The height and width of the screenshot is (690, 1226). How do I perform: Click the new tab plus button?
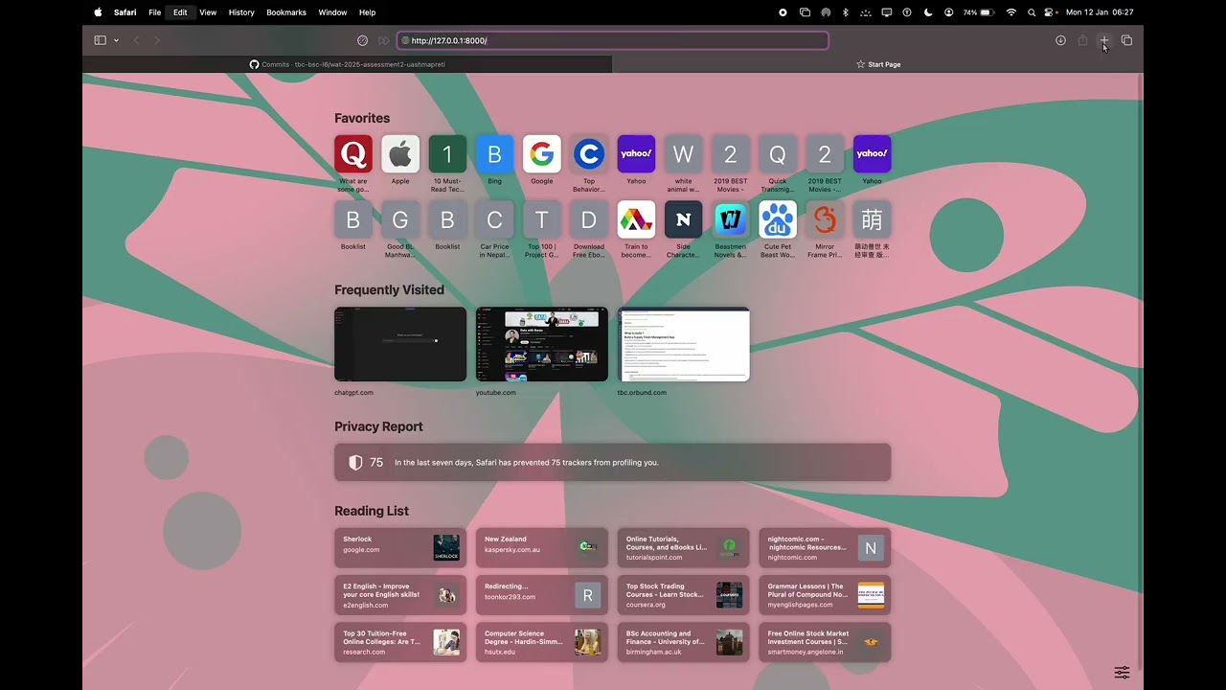click(1103, 40)
